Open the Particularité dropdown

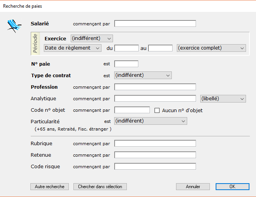coord(151,121)
